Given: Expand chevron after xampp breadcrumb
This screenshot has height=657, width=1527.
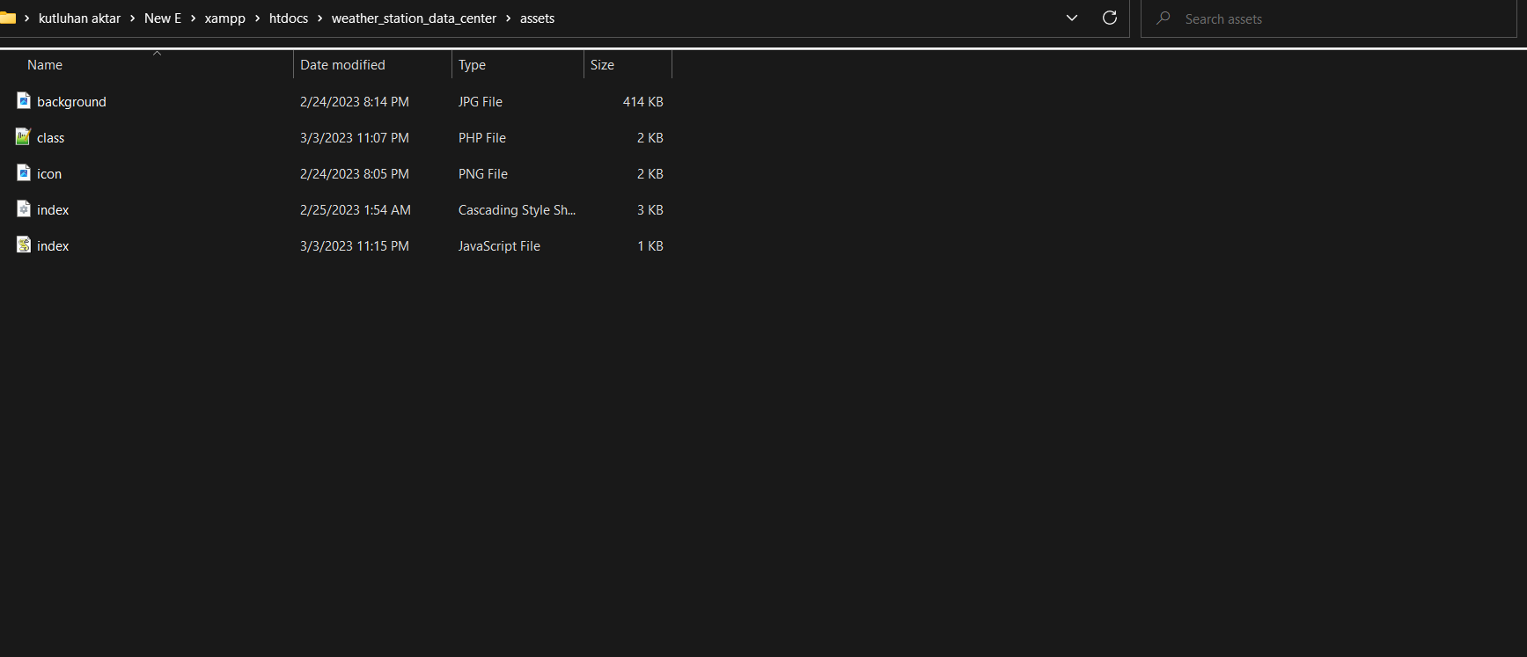Looking at the screenshot, I should pyautogui.click(x=258, y=18).
